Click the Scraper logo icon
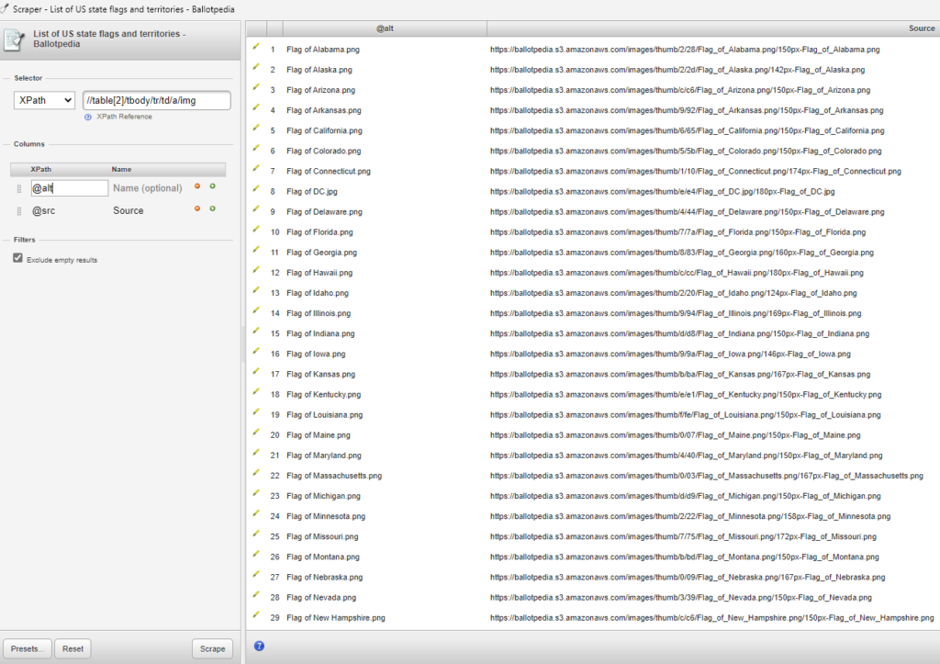 (15, 40)
